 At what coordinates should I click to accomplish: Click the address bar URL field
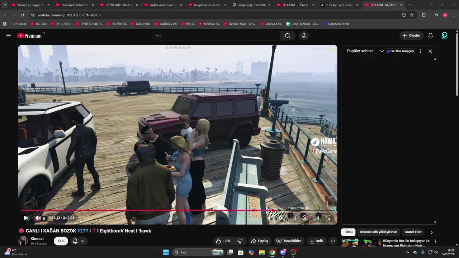pyautogui.click(x=215, y=15)
